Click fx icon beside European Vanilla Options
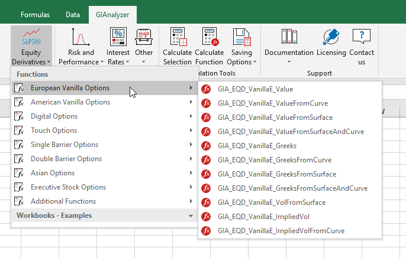 19,88
